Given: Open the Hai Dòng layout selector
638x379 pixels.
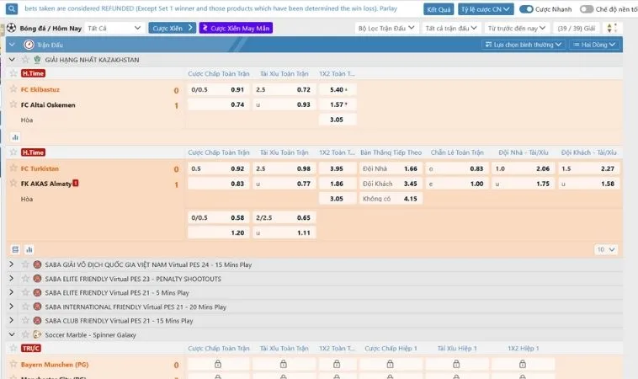Looking at the screenshot, I should coord(594,44).
